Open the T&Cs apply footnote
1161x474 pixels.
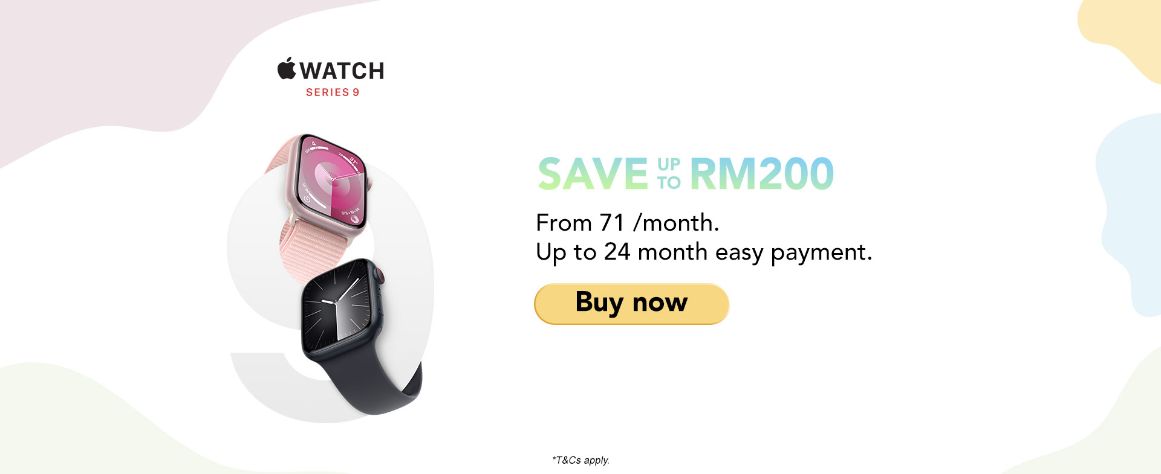580,460
